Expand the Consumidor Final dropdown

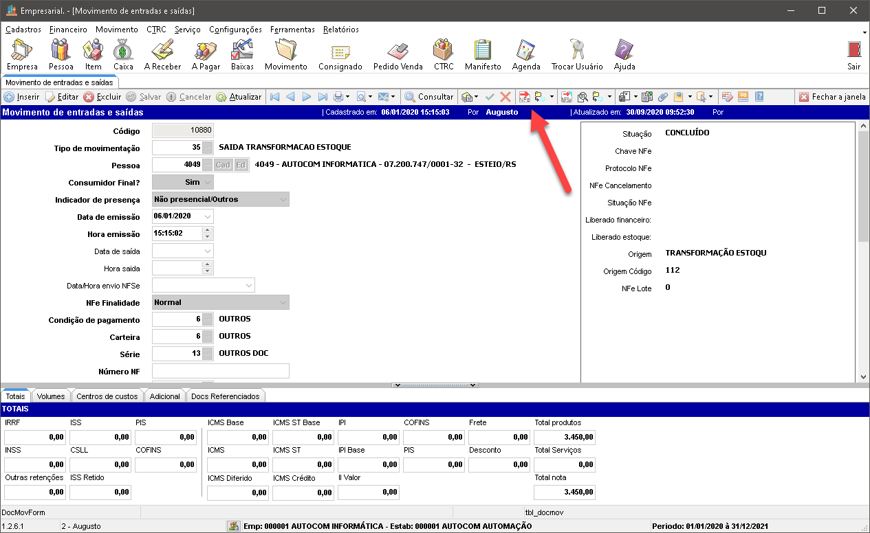(x=208, y=182)
